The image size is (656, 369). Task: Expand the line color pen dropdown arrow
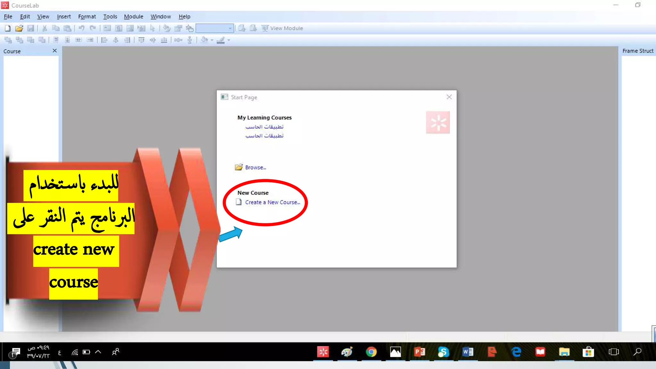229,40
